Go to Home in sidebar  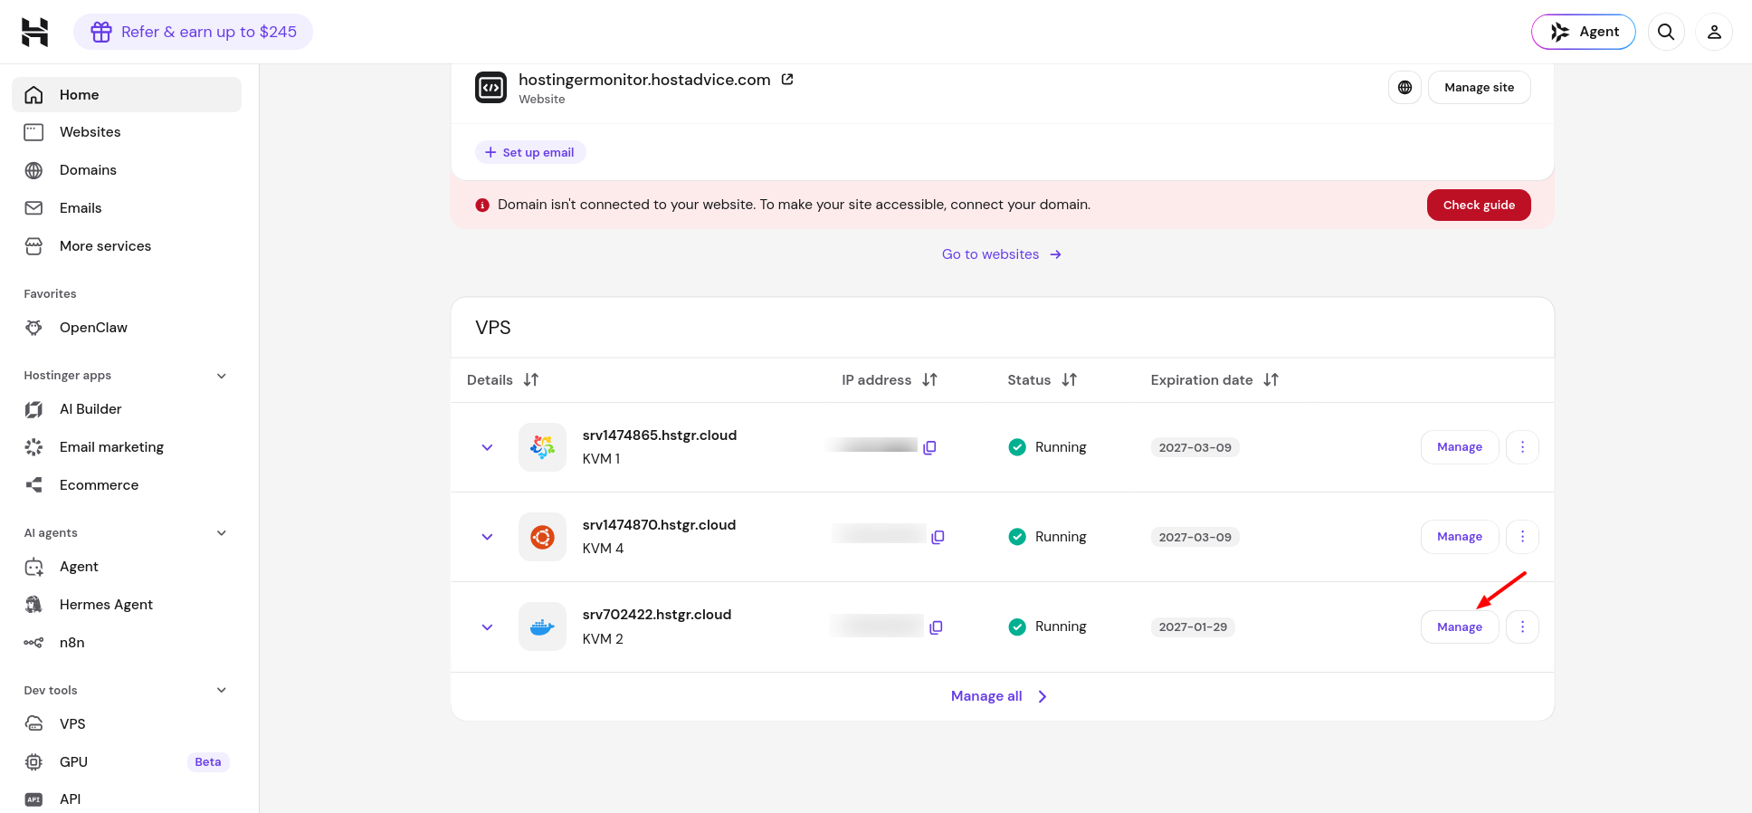point(127,95)
